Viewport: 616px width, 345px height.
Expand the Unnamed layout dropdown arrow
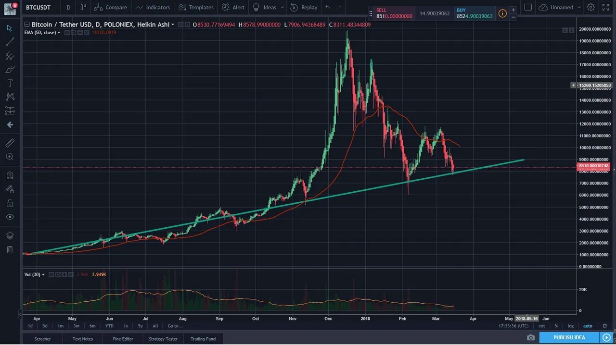tap(578, 7)
